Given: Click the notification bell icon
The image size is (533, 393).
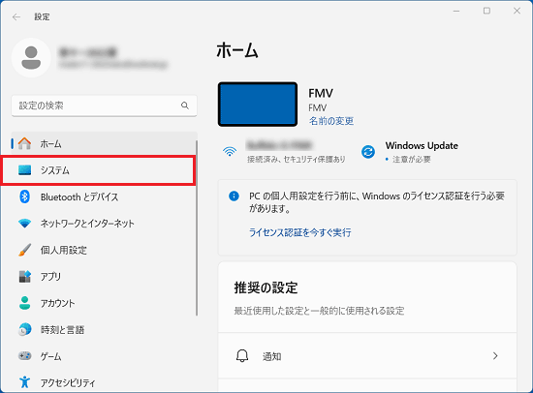Looking at the screenshot, I should coord(242,356).
